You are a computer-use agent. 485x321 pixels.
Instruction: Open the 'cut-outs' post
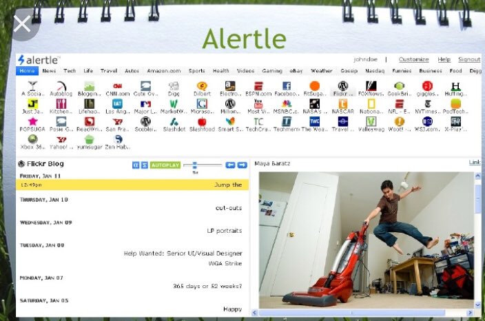coord(229,208)
